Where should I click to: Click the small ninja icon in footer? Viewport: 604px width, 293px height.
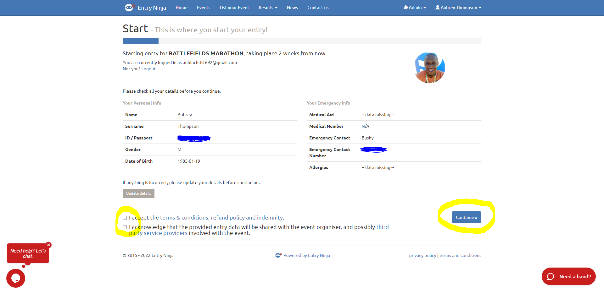pyautogui.click(x=278, y=255)
